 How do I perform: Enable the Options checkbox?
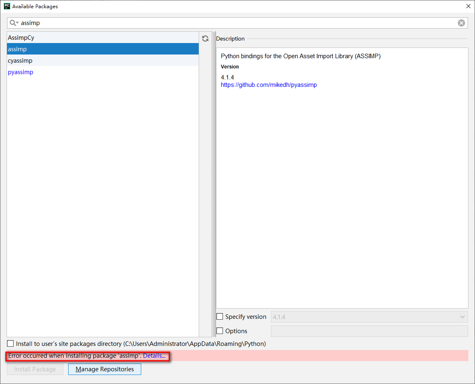pos(220,331)
